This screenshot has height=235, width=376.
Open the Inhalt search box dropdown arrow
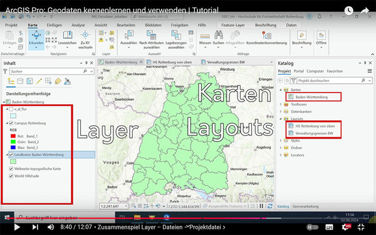coord(91,71)
